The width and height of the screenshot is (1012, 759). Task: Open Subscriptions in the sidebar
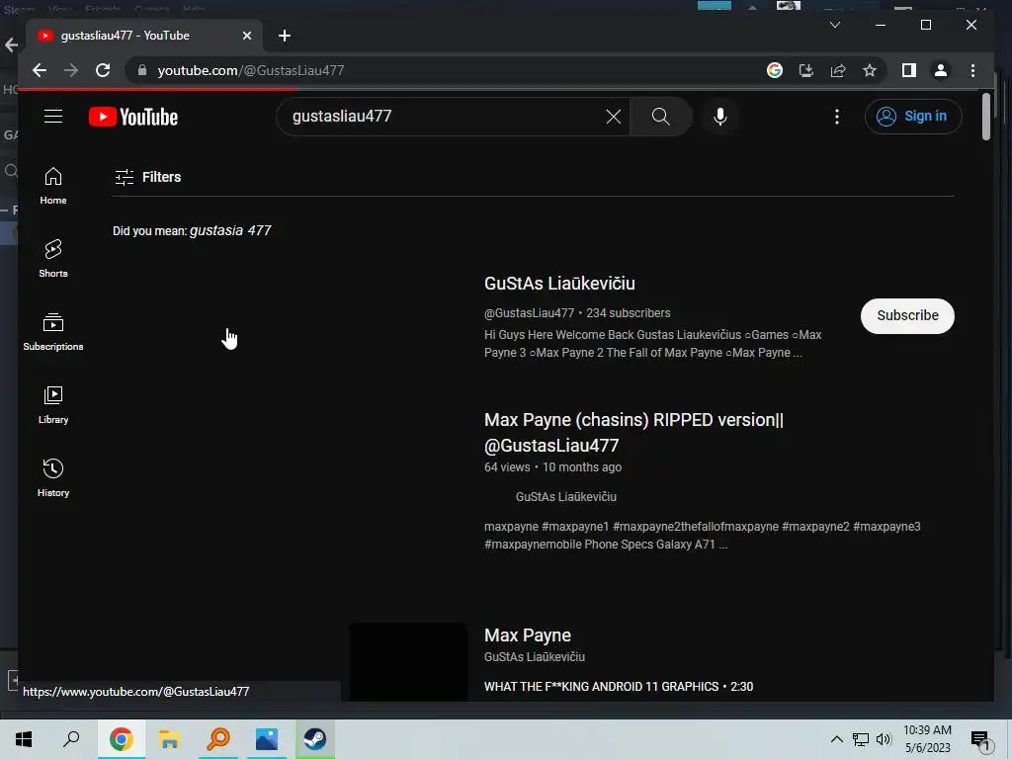(53, 332)
